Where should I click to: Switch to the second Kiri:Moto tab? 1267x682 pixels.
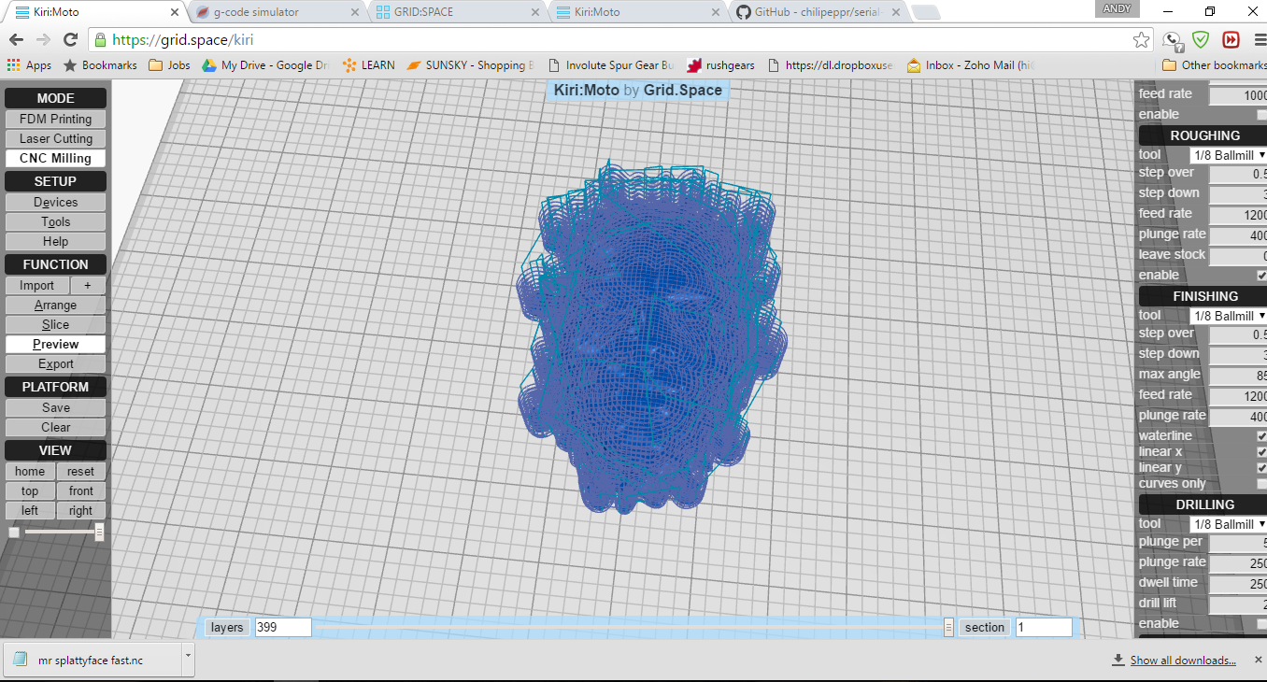click(x=638, y=12)
